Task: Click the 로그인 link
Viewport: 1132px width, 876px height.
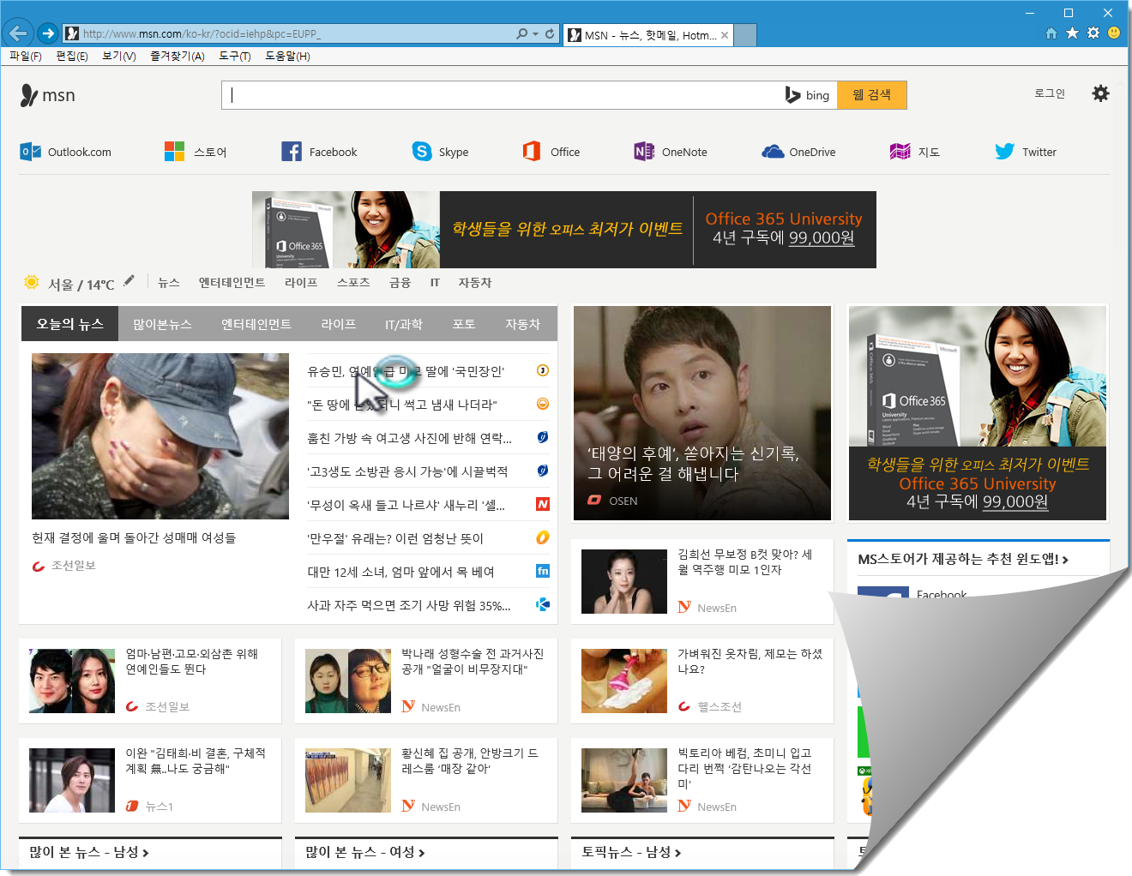Action: (x=1050, y=93)
